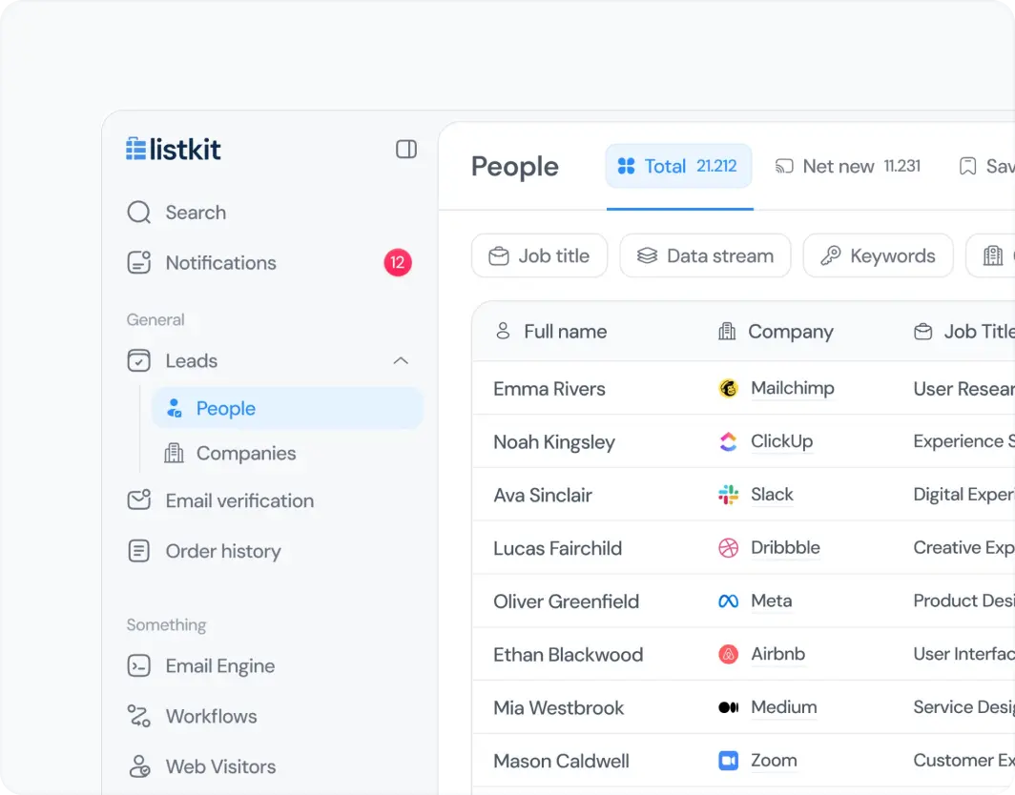Select the Ethan Blackwood name cell
Image resolution: width=1015 pixels, height=795 pixels.
[x=569, y=654]
